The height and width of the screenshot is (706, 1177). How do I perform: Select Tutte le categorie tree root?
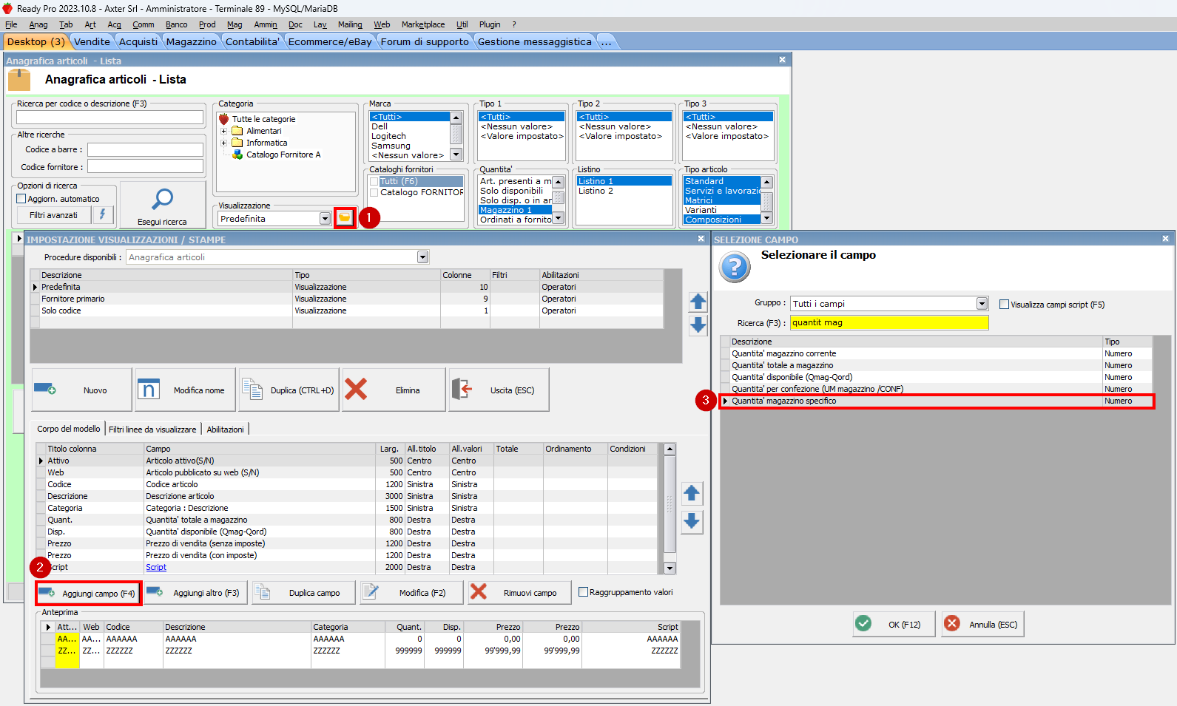(263, 119)
